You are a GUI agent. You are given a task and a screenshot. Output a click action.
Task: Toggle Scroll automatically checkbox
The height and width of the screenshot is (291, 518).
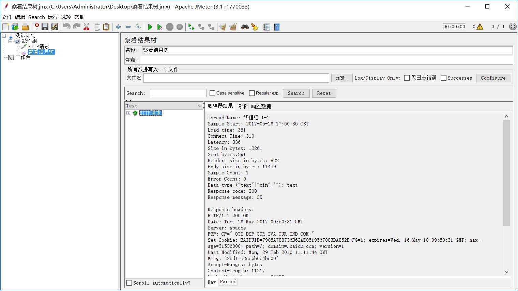point(129,283)
